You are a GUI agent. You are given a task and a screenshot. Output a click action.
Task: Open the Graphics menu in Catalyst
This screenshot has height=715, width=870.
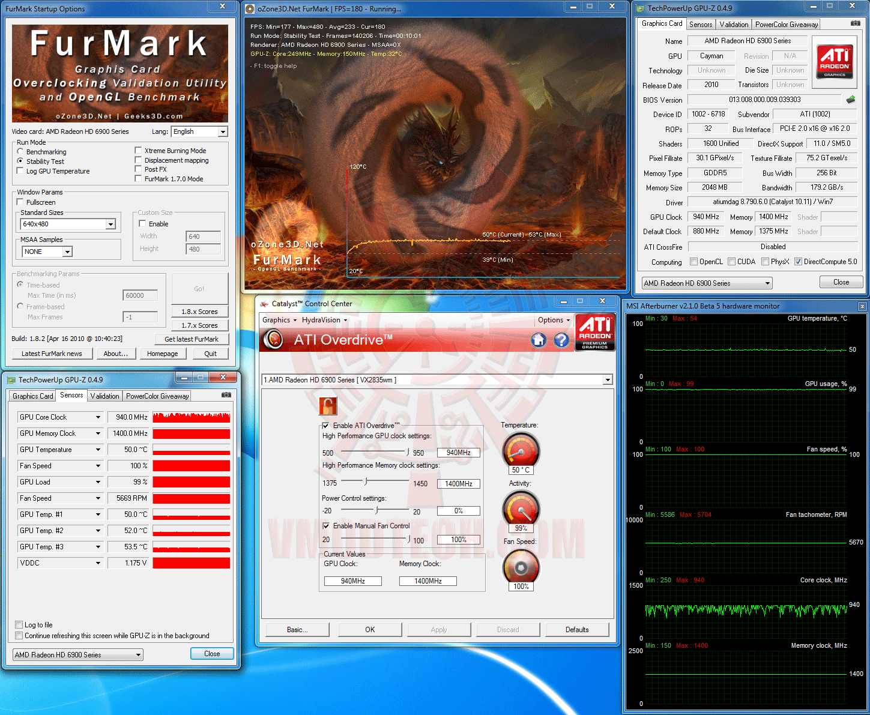[x=279, y=320]
